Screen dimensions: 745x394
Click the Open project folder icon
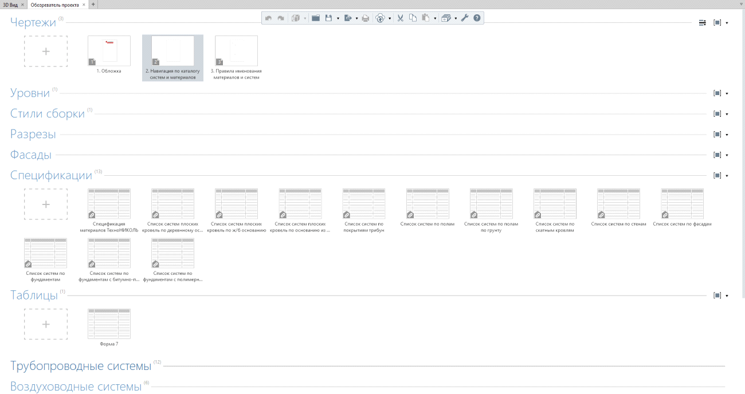point(316,18)
